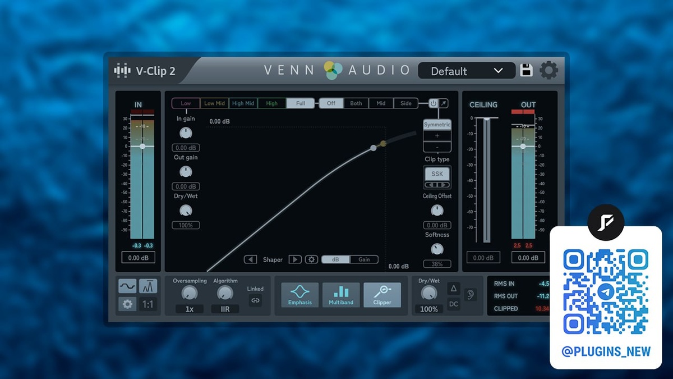Toggle the clipper power button
This screenshot has width=673, height=379.
tap(434, 103)
